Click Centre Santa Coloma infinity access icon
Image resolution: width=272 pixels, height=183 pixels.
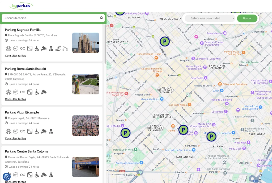point(23,175)
